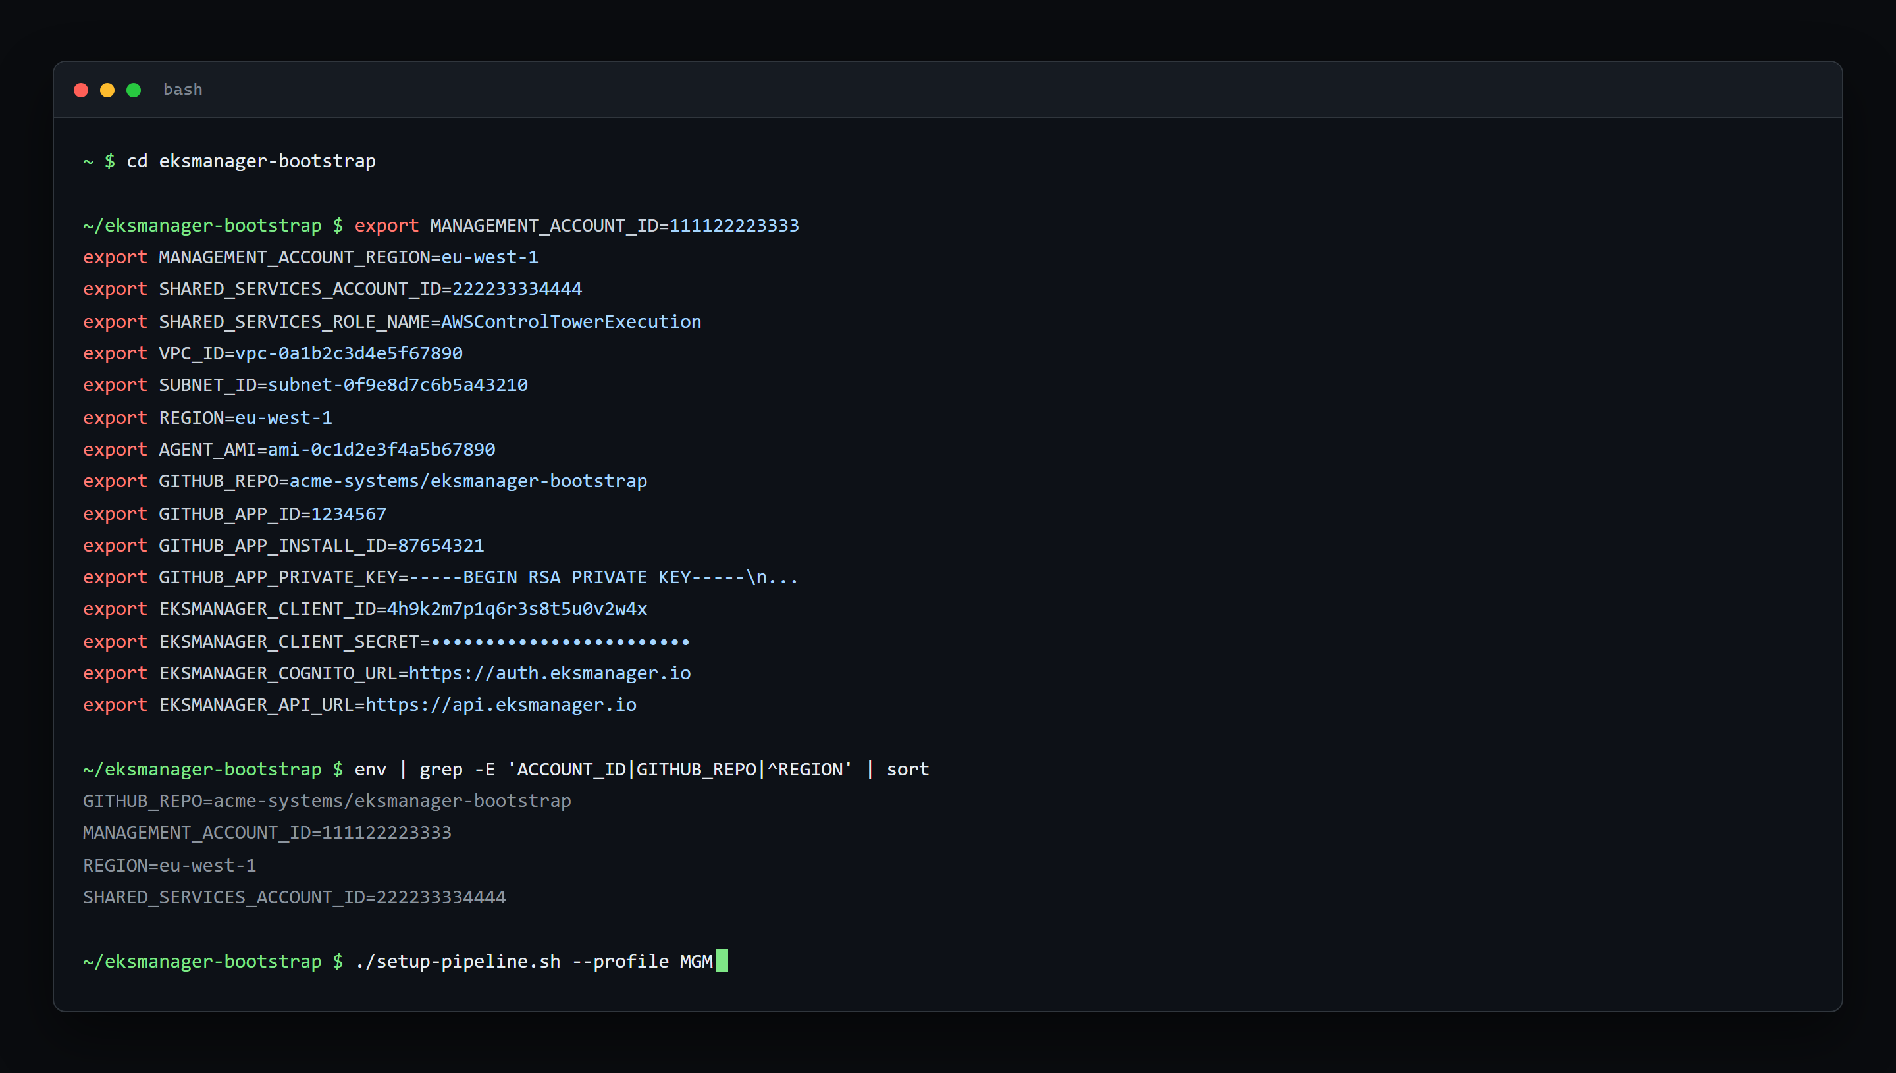Click the cd eksmanager-bootstrap command

coord(251,161)
